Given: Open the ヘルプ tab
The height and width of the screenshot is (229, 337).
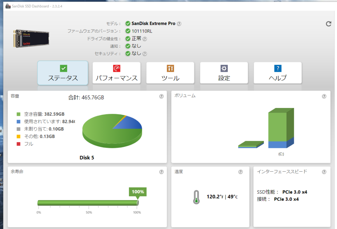Looking at the screenshot, I should point(278,73).
